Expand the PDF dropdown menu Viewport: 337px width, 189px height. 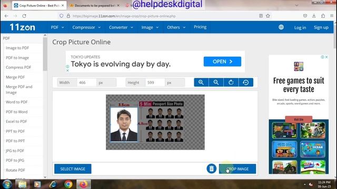point(57,27)
